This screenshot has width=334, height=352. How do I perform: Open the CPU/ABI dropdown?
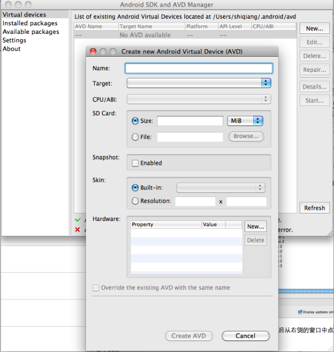(x=199, y=99)
